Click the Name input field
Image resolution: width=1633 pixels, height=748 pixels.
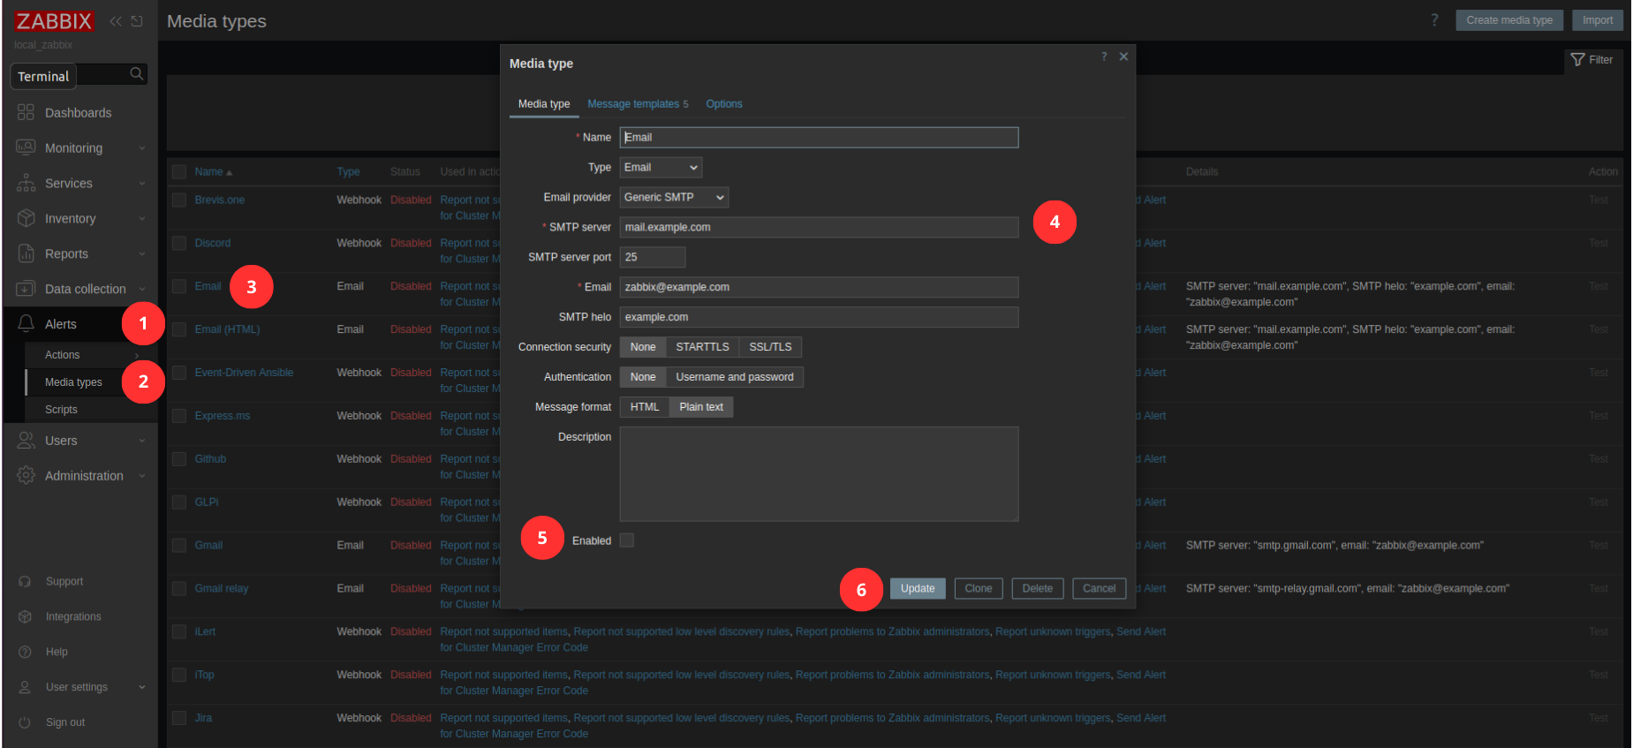[x=819, y=137]
